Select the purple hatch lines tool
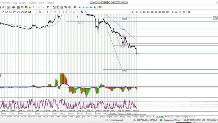The image size is (218, 123). click(x=86, y=12)
